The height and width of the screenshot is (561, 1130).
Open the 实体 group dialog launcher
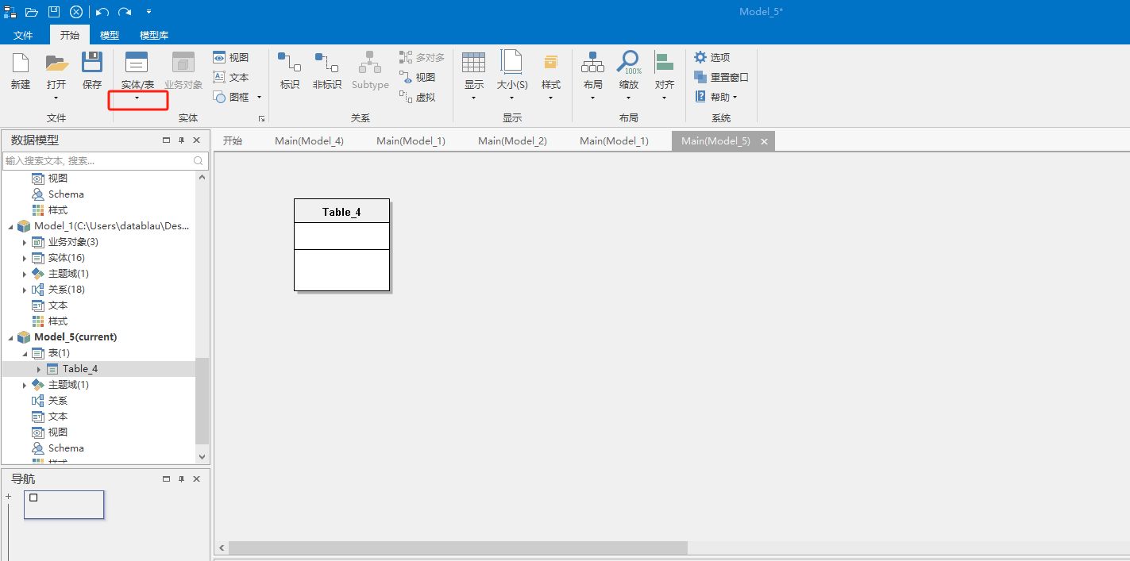[261, 118]
